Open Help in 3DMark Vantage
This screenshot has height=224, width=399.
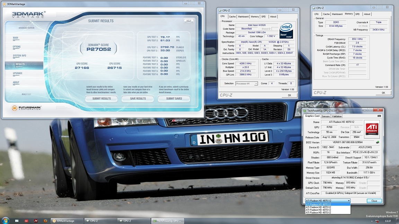[189, 21]
